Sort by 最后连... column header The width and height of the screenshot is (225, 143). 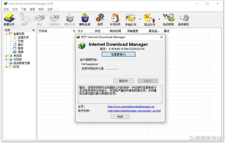pyautogui.click(x=155, y=31)
